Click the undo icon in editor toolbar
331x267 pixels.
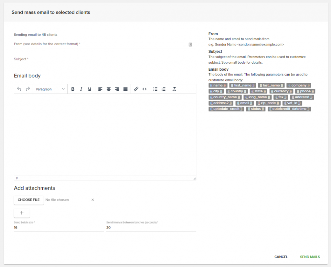[19, 89]
